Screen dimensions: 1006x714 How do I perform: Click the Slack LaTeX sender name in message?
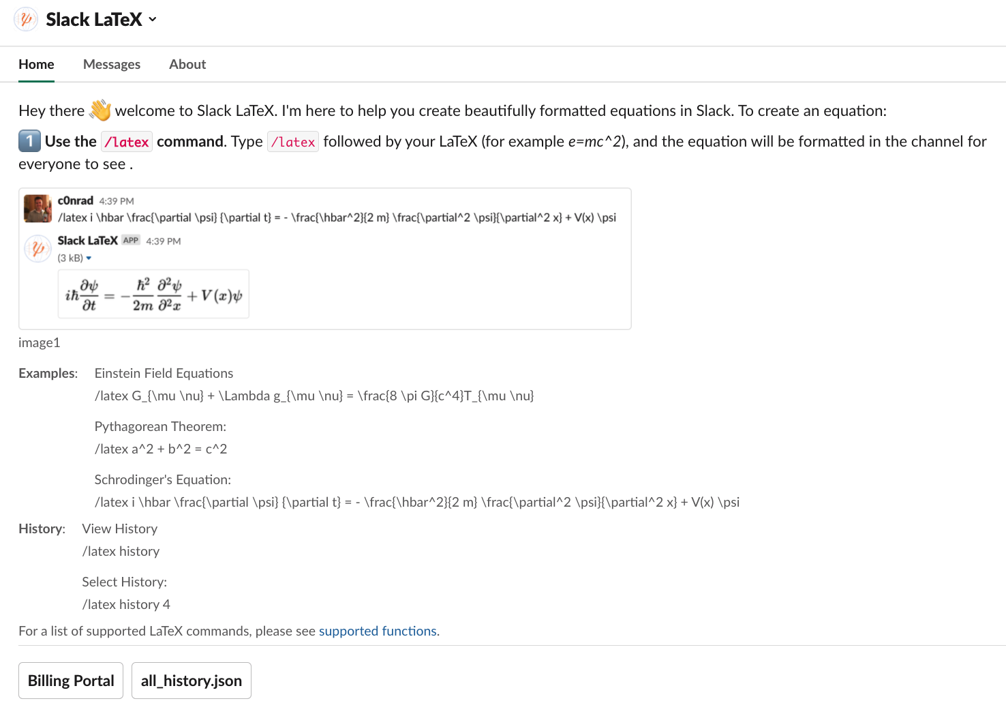pyautogui.click(x=87, y=241)
